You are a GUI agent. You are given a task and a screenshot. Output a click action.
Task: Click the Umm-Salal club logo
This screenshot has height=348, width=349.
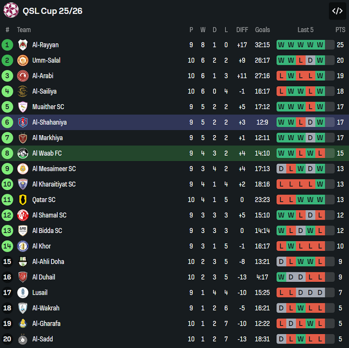23,60
